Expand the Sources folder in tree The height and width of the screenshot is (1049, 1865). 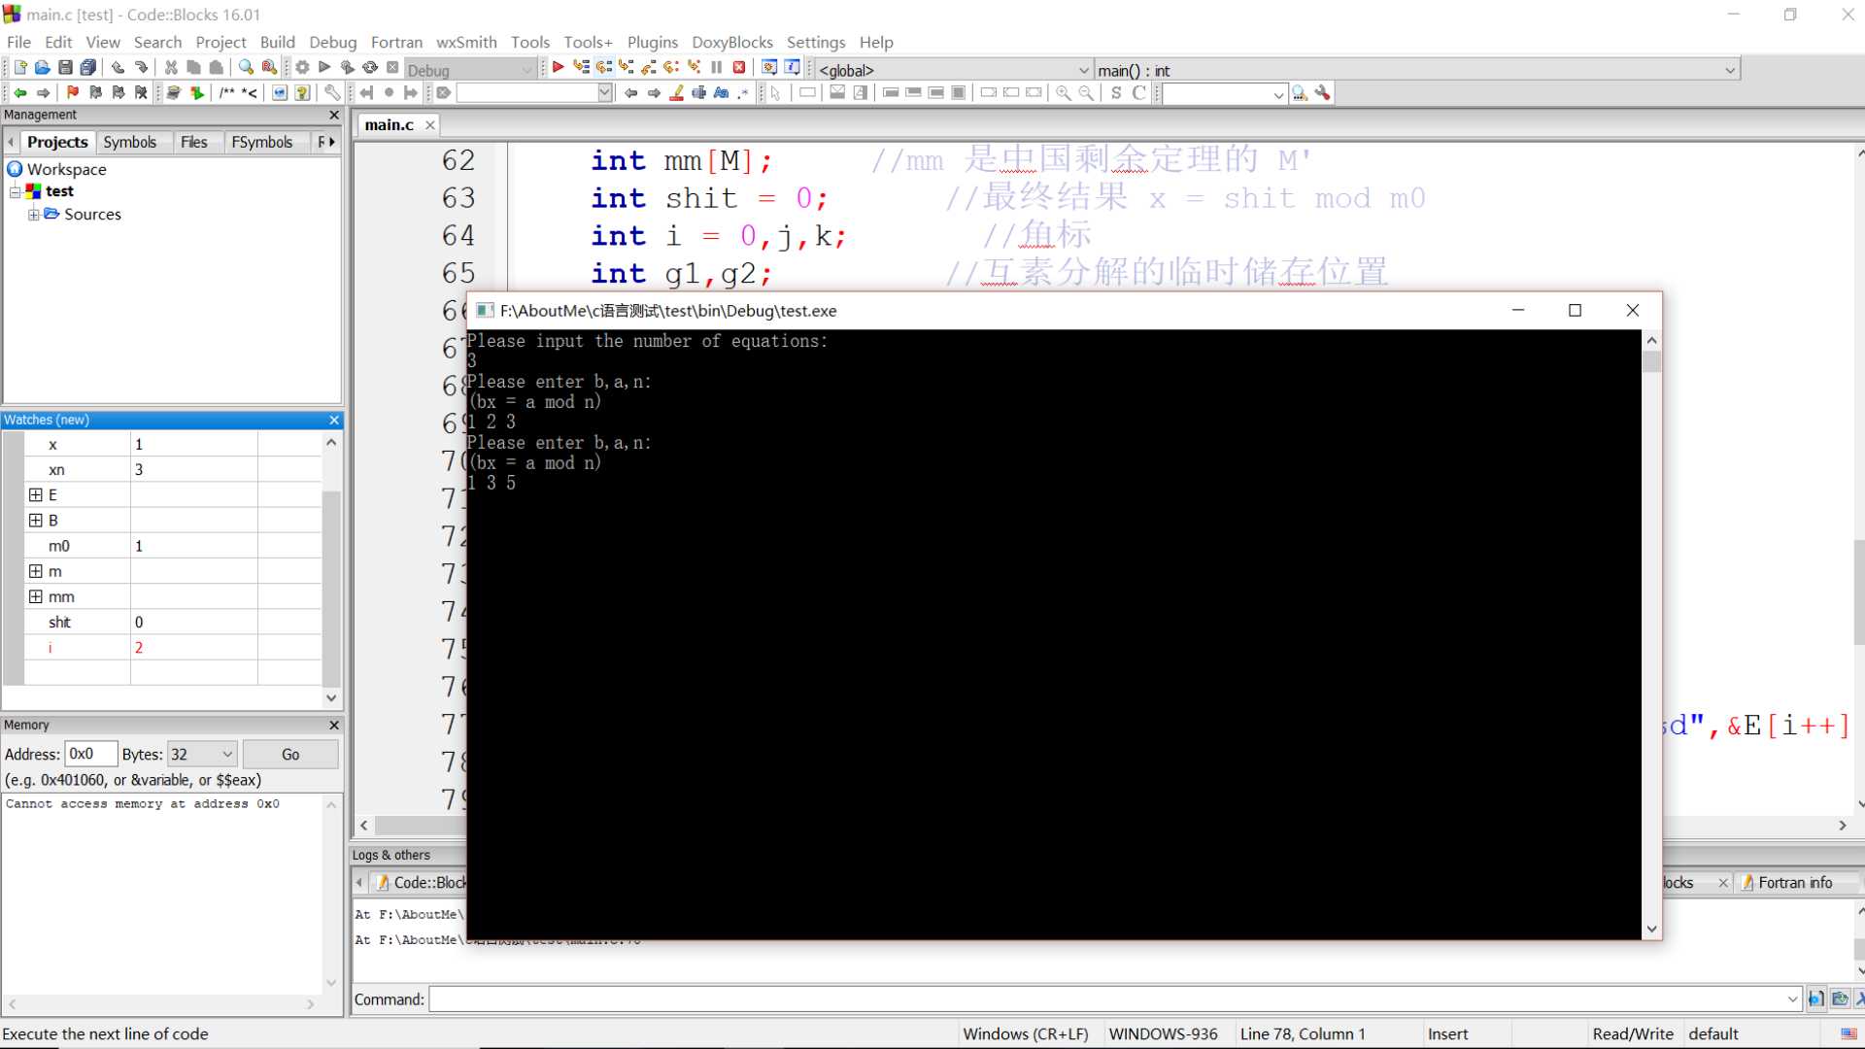point(34,214)
